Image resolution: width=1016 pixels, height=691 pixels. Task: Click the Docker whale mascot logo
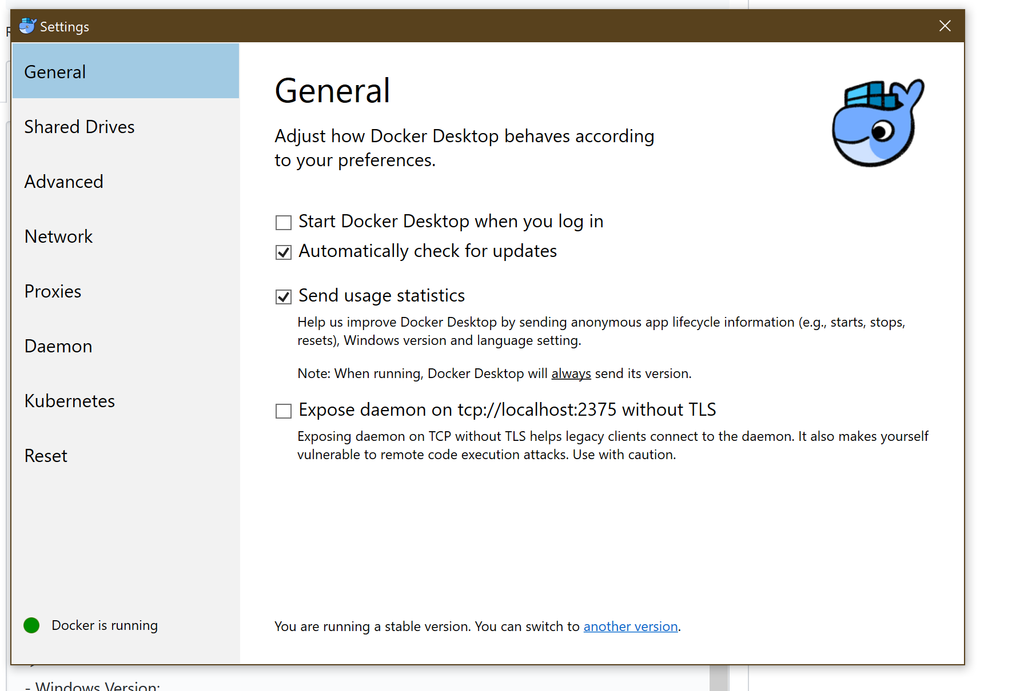(x=878, y=123)
